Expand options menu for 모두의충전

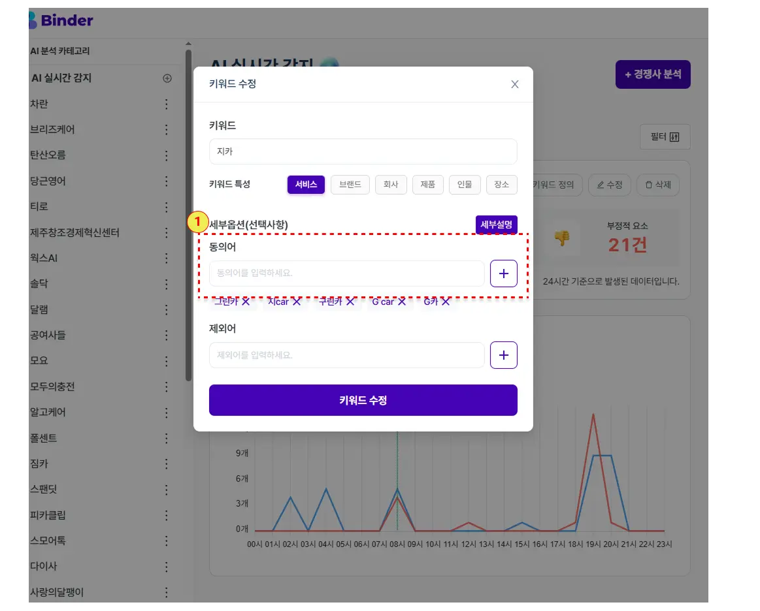point(166,386)
